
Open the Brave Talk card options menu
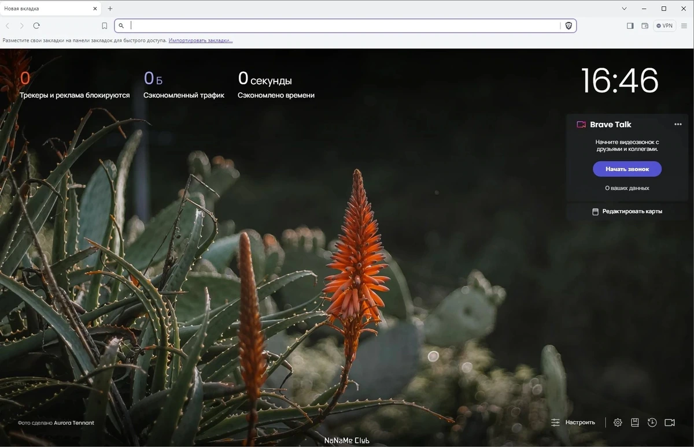point(678,124)
